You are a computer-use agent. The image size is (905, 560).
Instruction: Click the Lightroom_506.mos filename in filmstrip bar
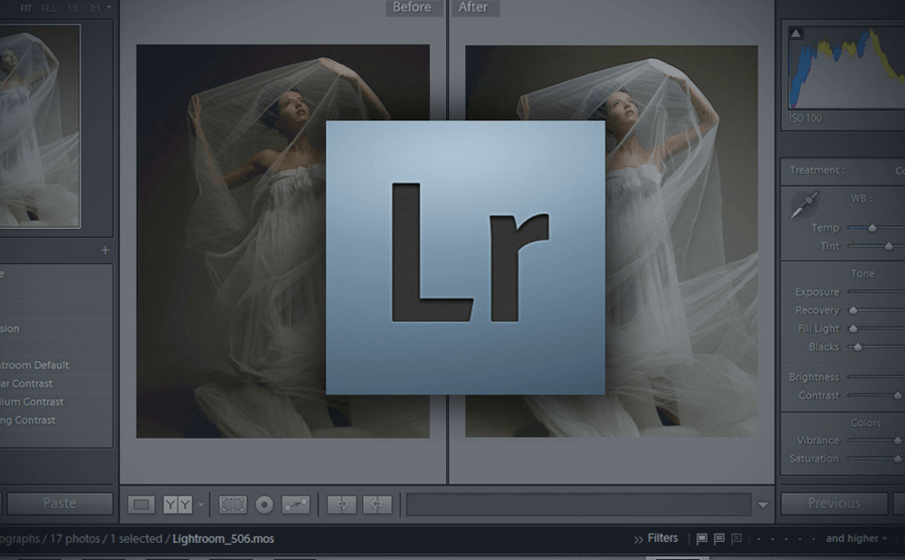pos(224,538)
